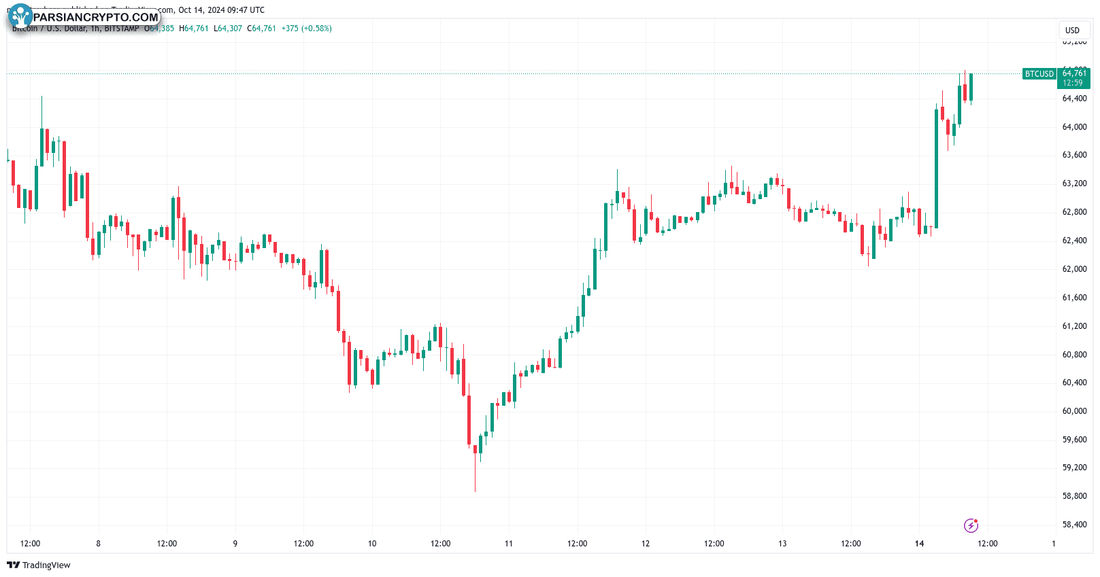The height and width of the screenshot is (577, 1100).
Task: Click the 63,600 price axis label
Action: click(x=1074, y=155)
